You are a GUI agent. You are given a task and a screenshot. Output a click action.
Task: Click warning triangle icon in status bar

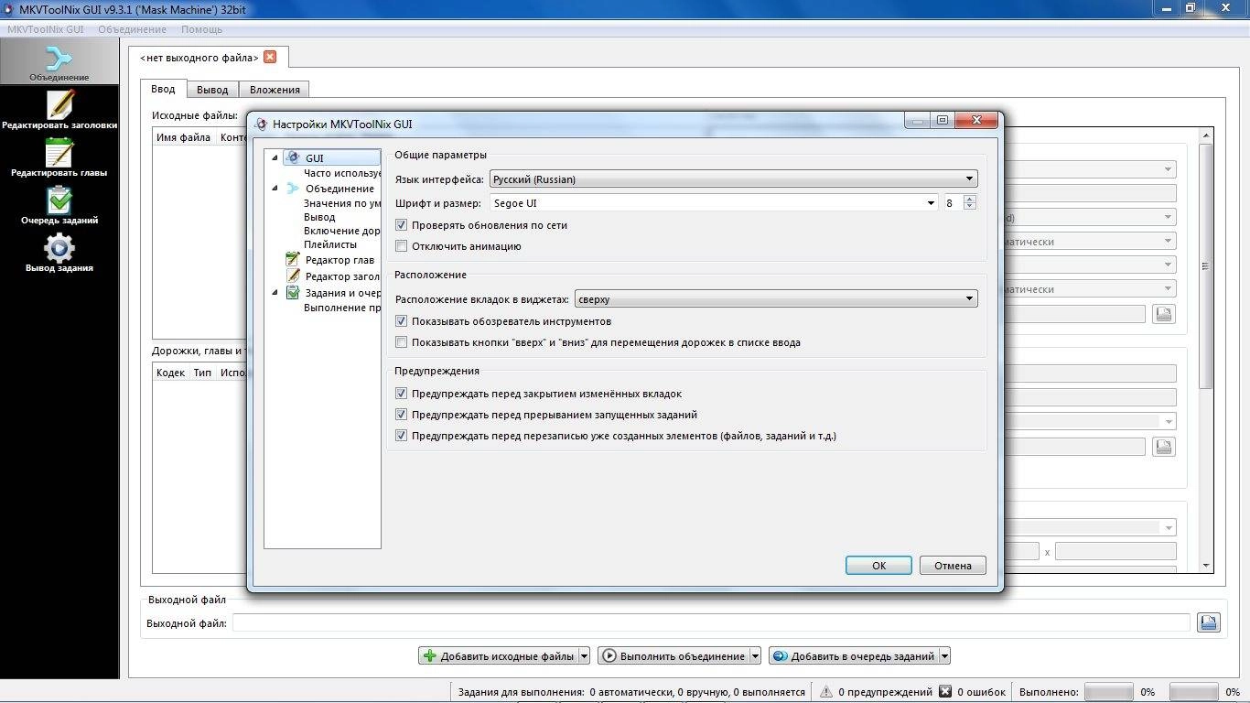pyautogui.click(x=826, y=692)
